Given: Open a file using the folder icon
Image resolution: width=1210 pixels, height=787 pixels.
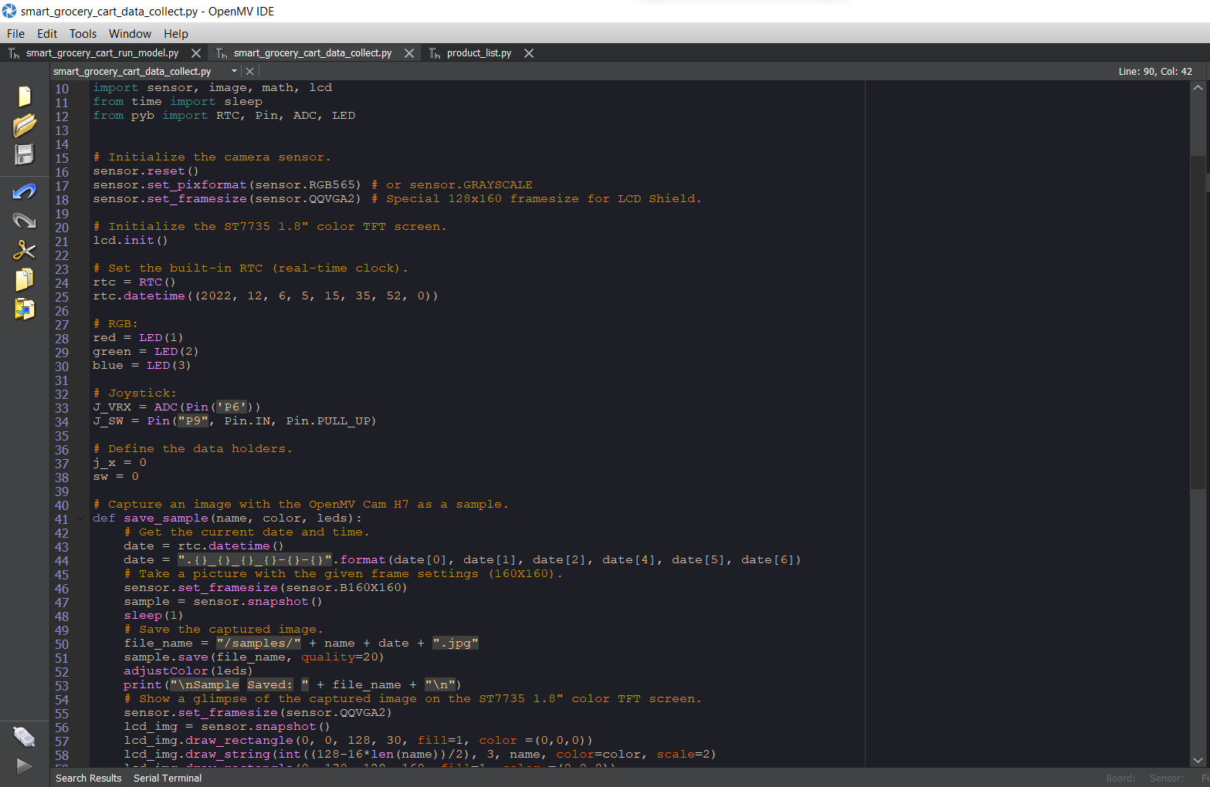Looking at the screenshot, I should (x=23, y=125).
